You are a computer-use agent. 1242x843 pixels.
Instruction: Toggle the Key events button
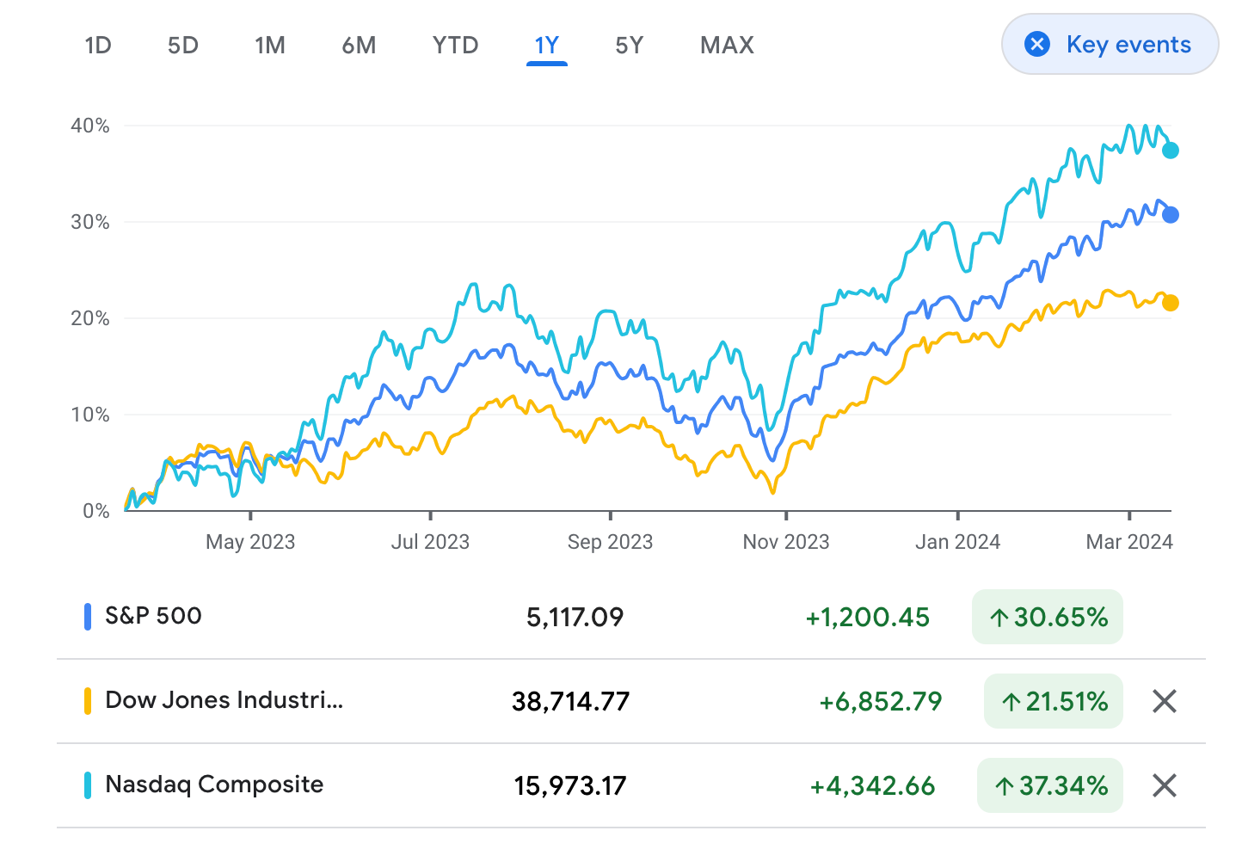1110,44
